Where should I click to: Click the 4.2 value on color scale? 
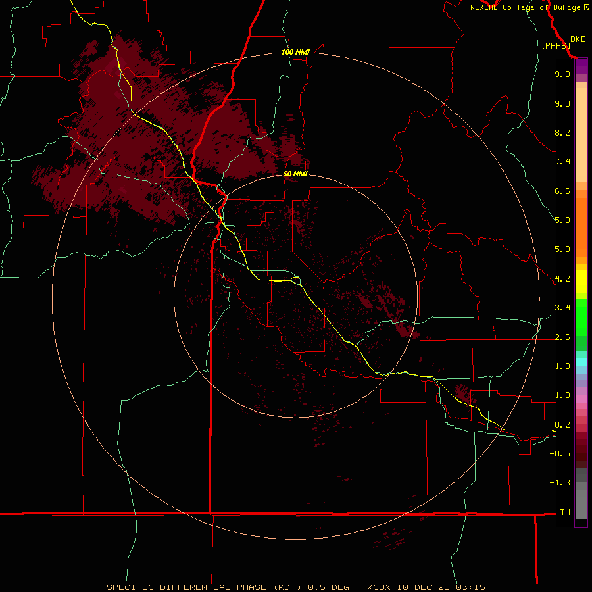click(562, 279)
